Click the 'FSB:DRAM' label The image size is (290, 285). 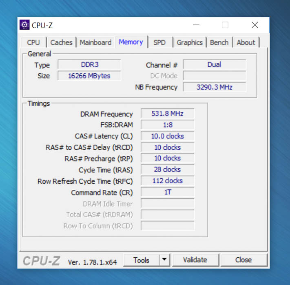click(x=117, y=125)
